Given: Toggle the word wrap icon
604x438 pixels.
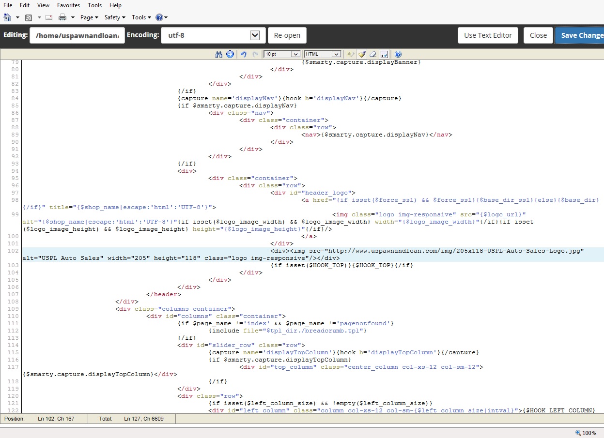Looking at the screenshot, I should (384, 54).
